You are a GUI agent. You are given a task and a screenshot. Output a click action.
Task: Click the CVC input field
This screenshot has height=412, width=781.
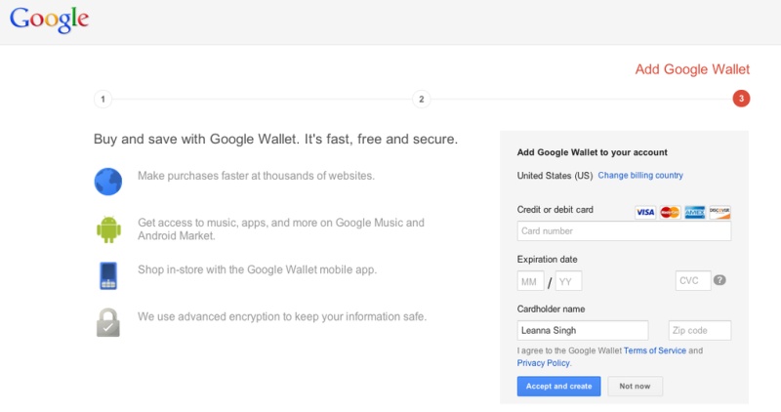pyautogui.click(x=693, y=281)
